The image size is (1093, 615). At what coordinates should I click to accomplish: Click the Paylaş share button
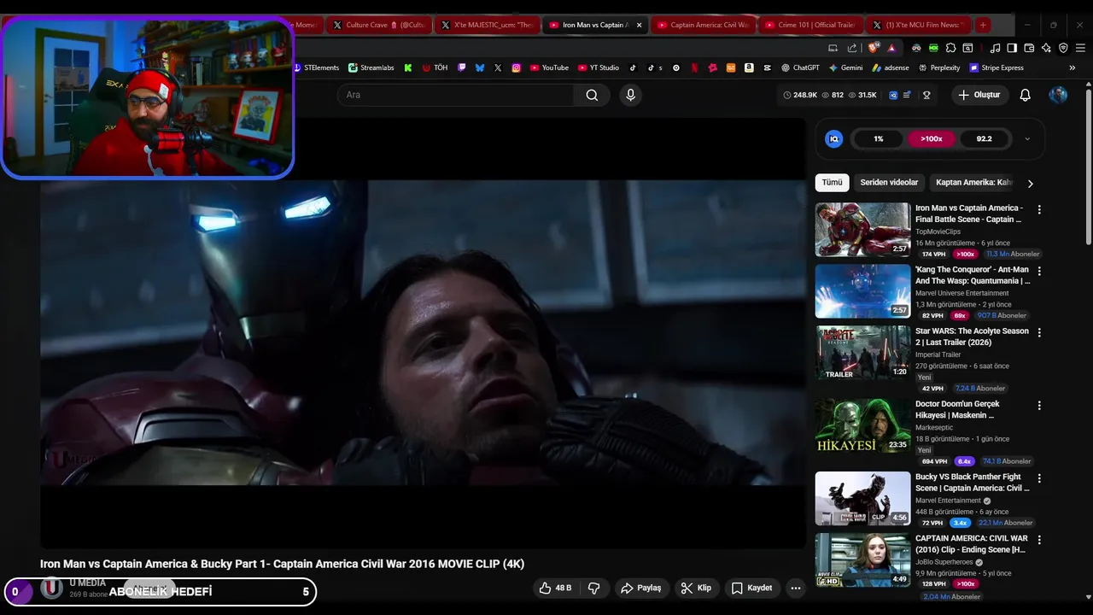pyautogui.click(x=641, y=588)
